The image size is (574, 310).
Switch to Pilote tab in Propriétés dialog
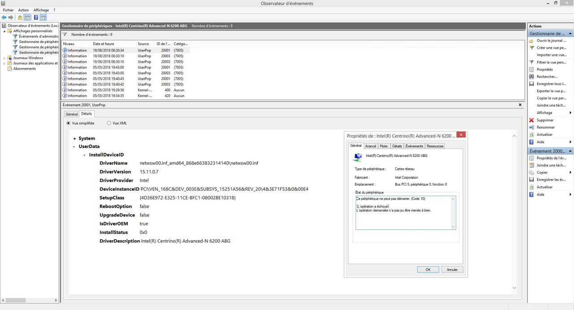pyautogui.click(x=384, y=146)
